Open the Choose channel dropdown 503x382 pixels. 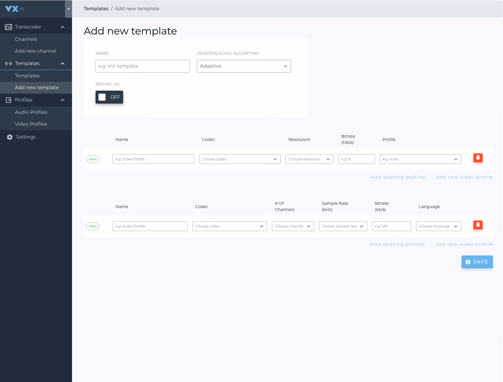point(293,226)
